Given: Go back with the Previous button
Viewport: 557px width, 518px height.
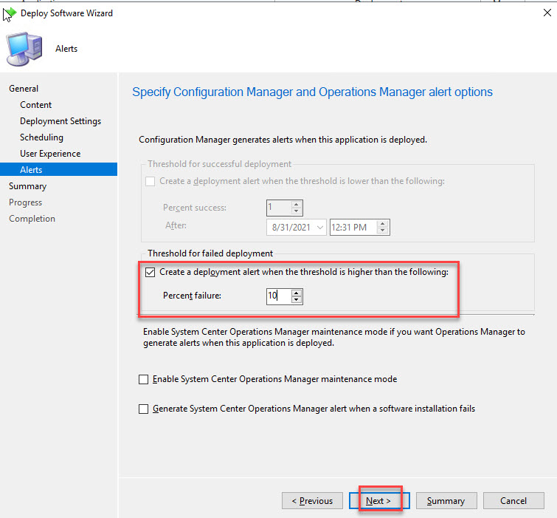Looking at the screenshot, I should 312,500.
